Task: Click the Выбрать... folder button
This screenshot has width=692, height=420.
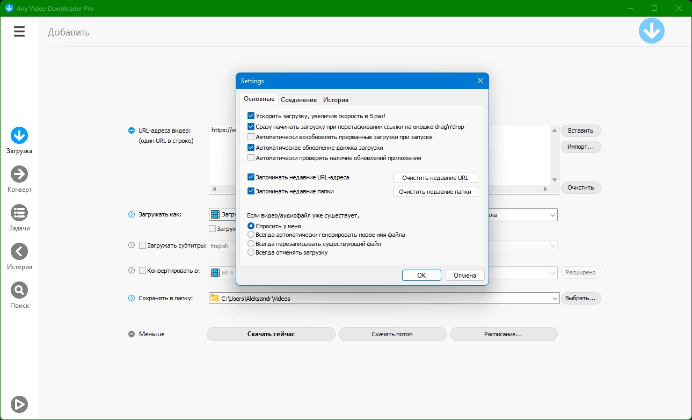Action: (x=581, y=298)
